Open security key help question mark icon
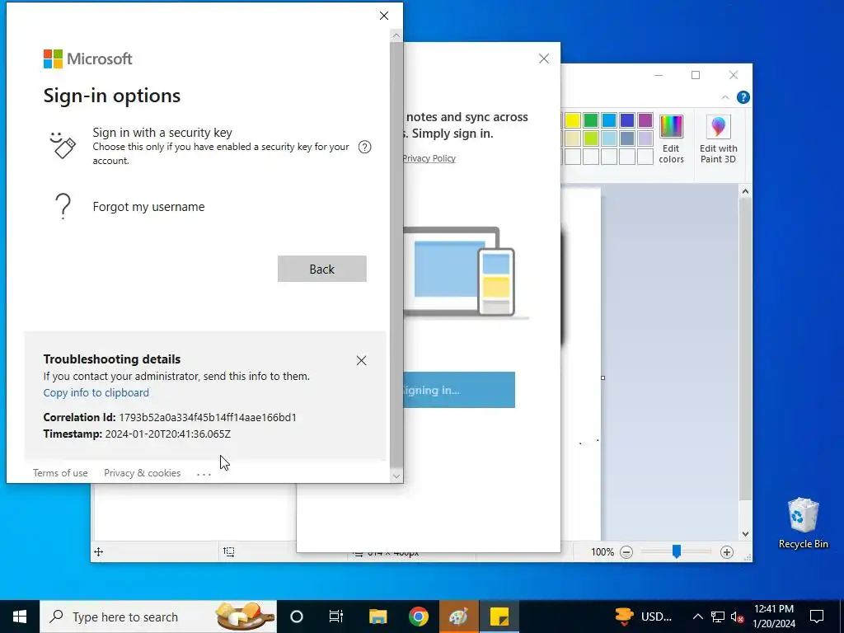The height and width of the screenshot is (633, 844). [x=364, y=147]
